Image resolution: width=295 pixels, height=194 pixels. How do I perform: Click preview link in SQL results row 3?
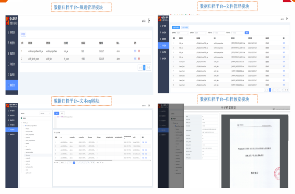pos(146,150)
